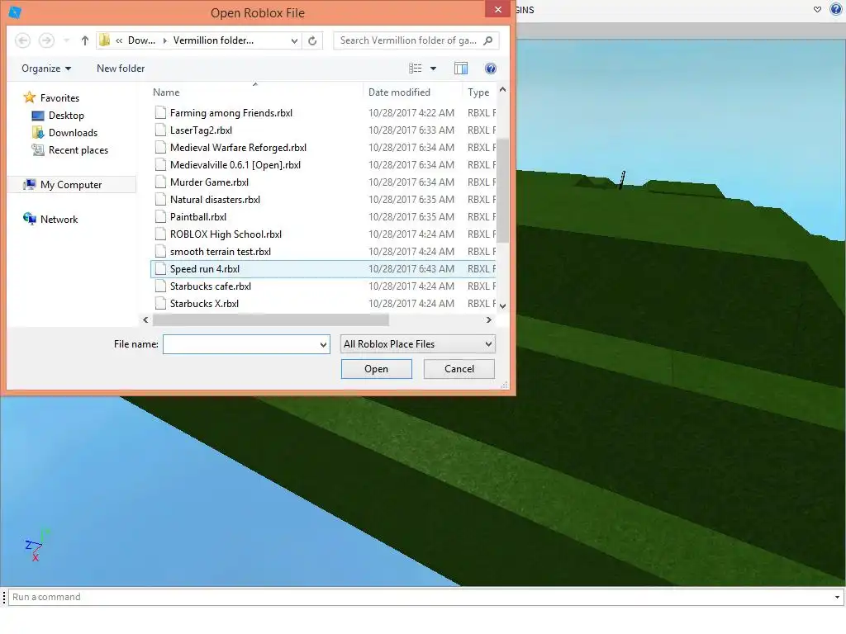Sort by Date modified column

coord(399,92)
